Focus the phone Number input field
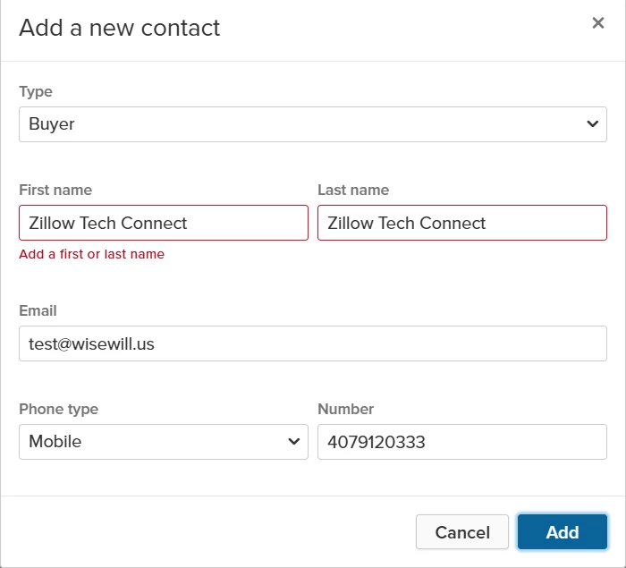 click(x=462, y=442)
